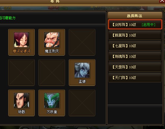The width and height of the screenshot is (165, 129).
Task: Click the 选择阵法 panel header
Action: (135, 16)
